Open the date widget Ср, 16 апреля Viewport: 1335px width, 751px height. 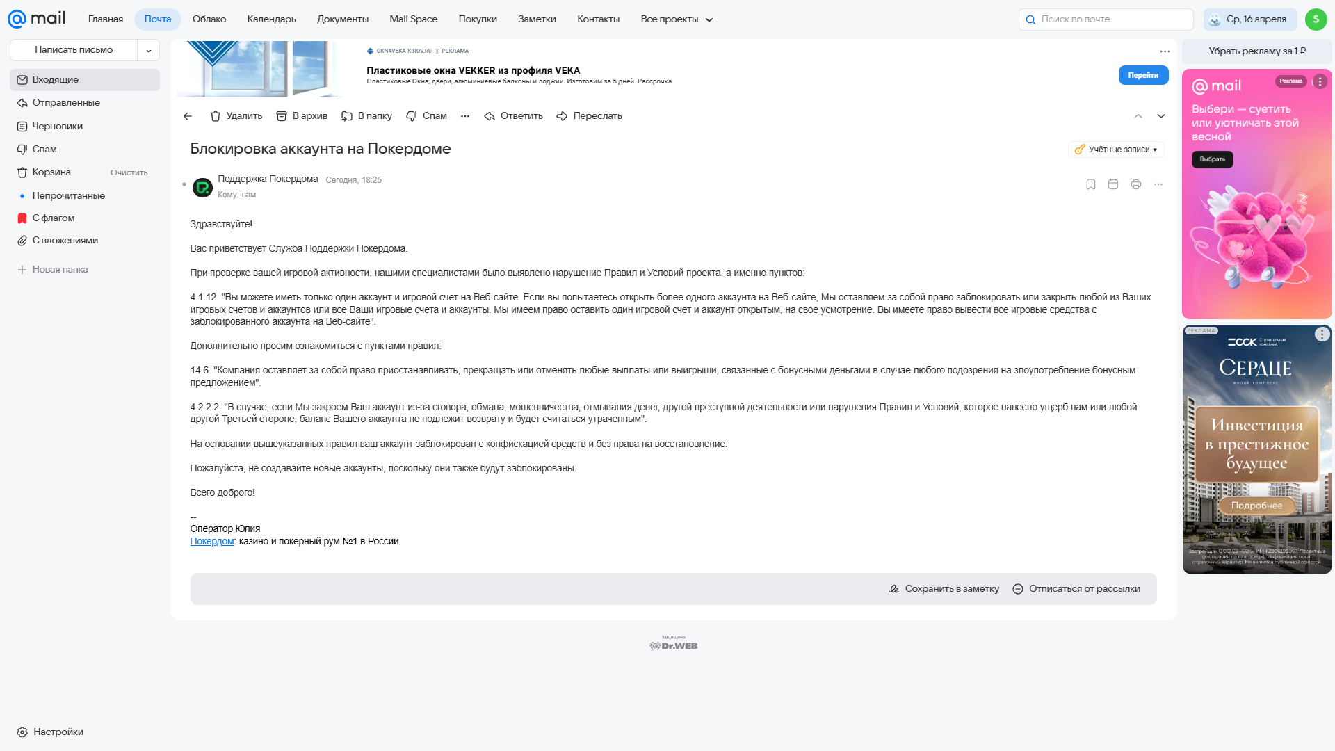tap(1250, 19)
